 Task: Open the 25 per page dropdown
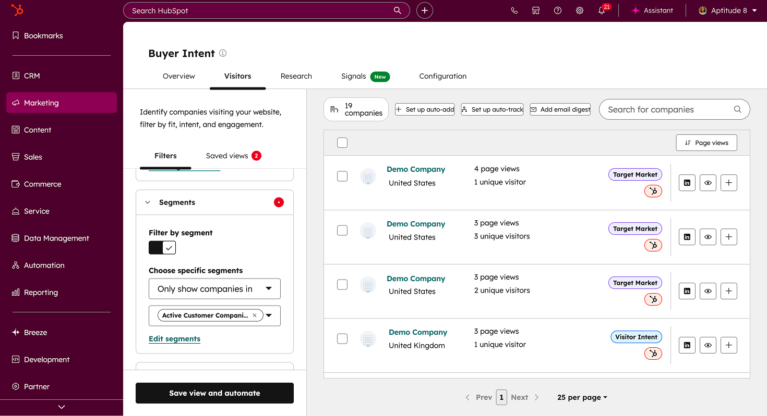(582, 397)
